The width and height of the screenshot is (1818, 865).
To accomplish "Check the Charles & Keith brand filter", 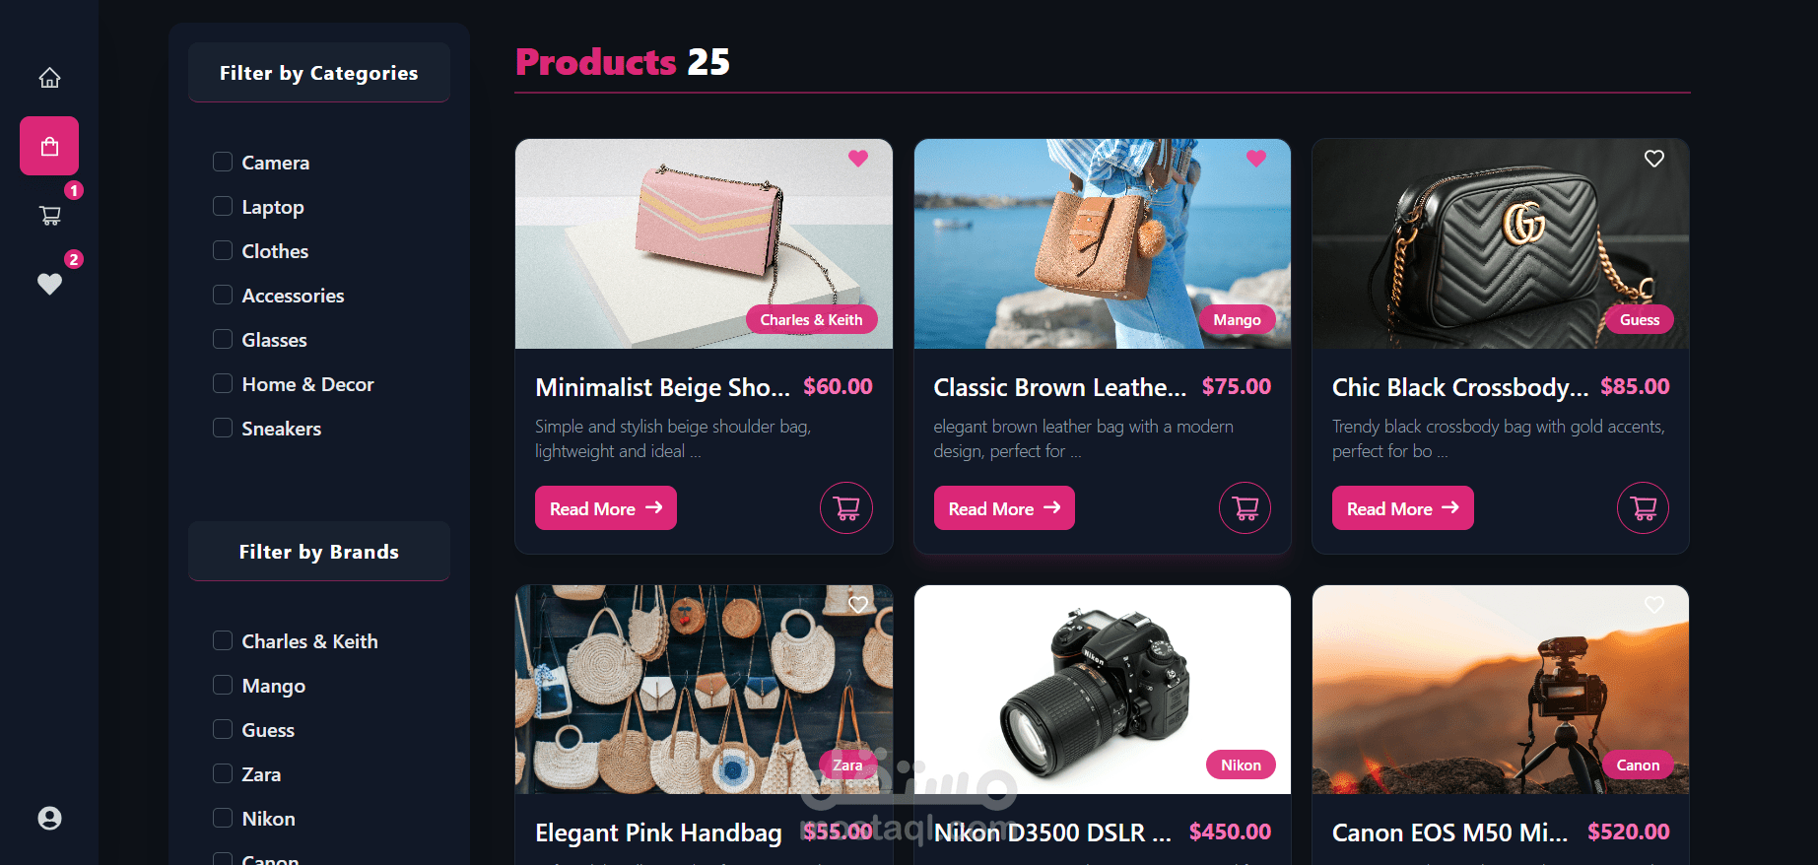I will tap(223, 640).
